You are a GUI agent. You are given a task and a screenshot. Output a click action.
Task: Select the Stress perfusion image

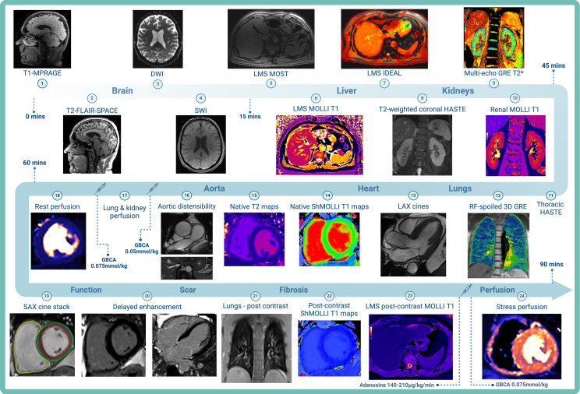(522, 347)
